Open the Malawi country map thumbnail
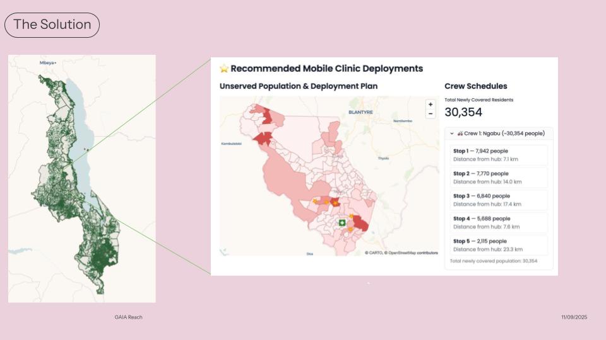606x340 pixels. point(82,178)
